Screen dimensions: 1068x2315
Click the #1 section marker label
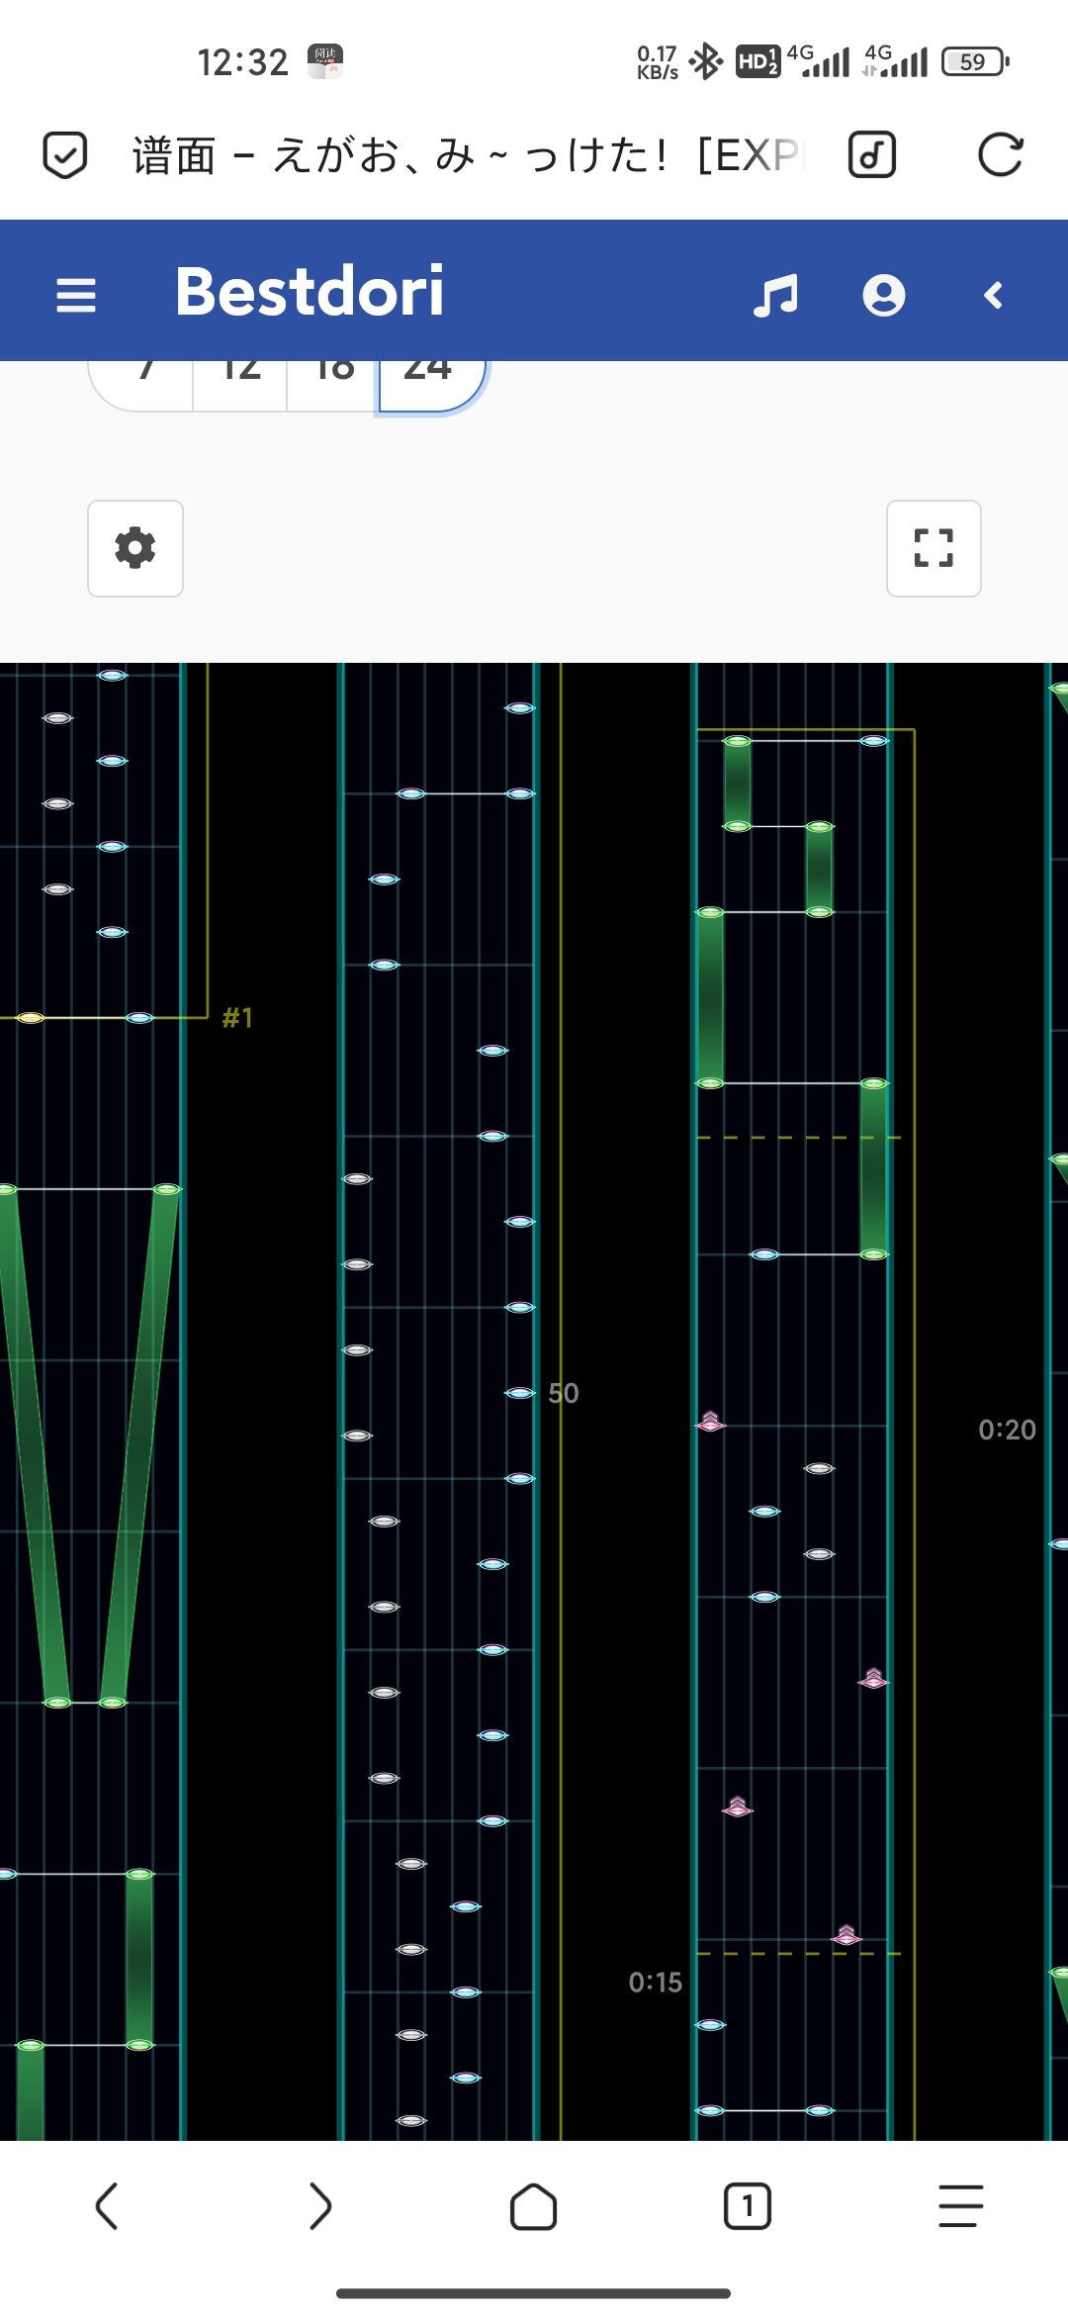pos(237,1017)
